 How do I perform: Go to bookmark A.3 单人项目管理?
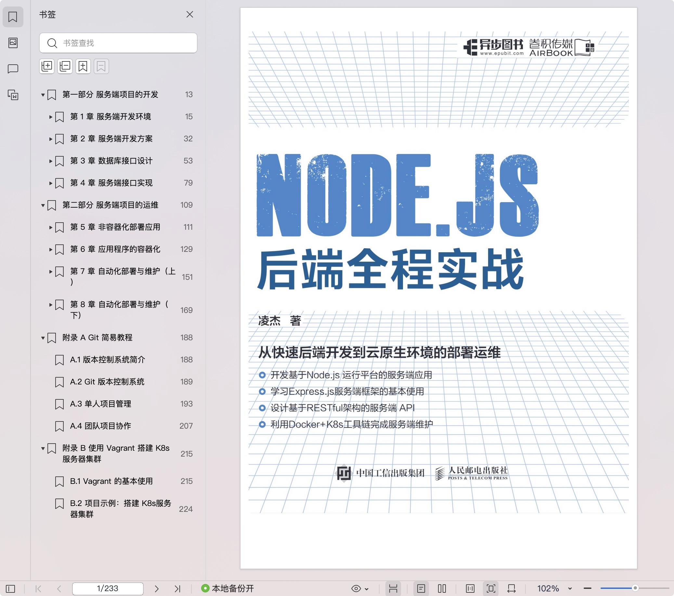point(100,404)
